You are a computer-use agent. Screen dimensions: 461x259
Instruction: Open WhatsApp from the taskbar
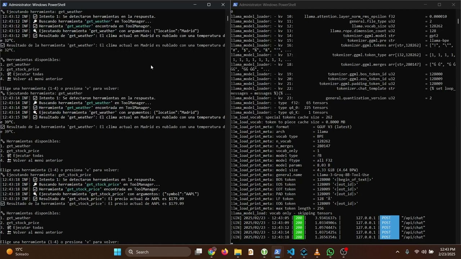pos(330,252)
